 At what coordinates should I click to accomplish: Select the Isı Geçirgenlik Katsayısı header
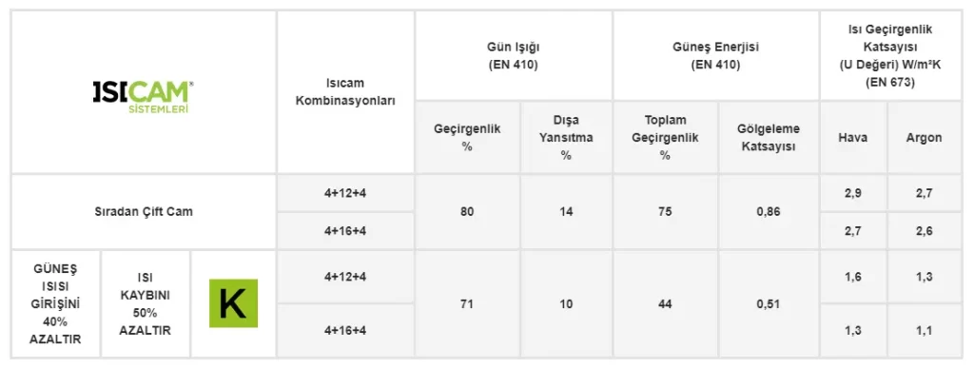(890, 55)
